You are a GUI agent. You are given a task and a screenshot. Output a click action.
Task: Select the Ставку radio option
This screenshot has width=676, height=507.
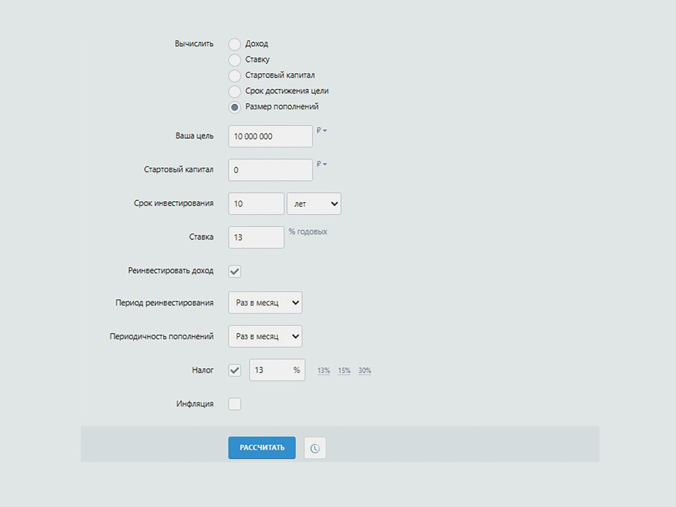click(235, 60)
